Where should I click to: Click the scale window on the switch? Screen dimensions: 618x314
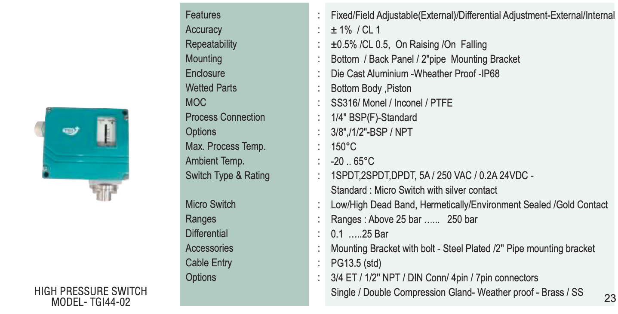pos(104,129)
